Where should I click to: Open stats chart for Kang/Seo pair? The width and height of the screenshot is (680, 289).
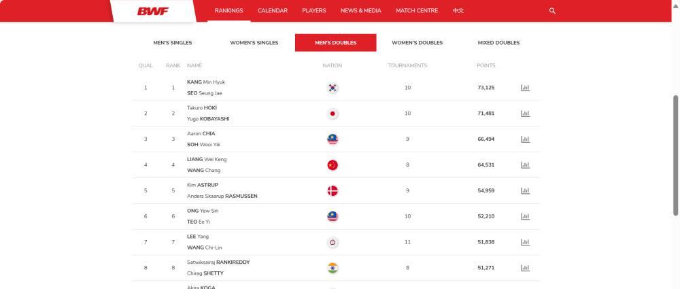coord(525,88)
